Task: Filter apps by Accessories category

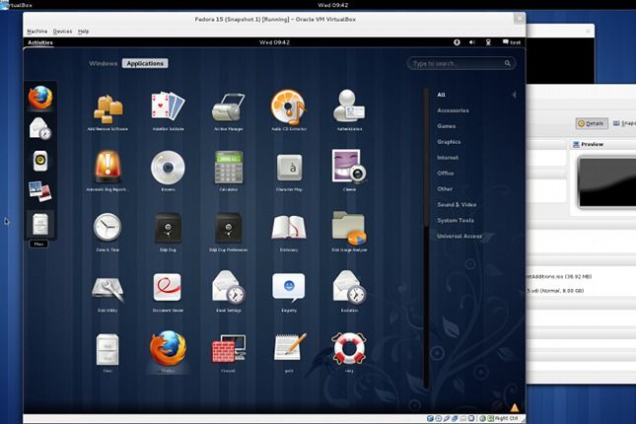Action: pyautogui.click(x=453, y=110)
